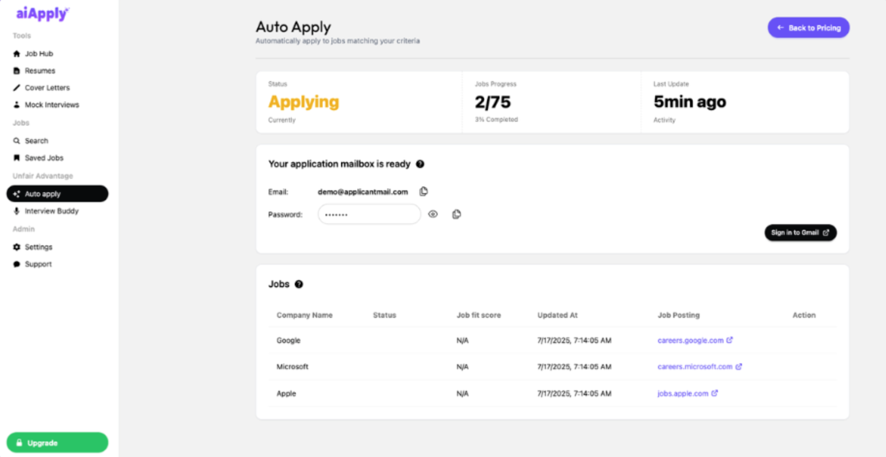Image resolution: width=886 pixels, height=457 pixels.
Task: Select Auto apply in sidebar
Action: tap(57, 194)
